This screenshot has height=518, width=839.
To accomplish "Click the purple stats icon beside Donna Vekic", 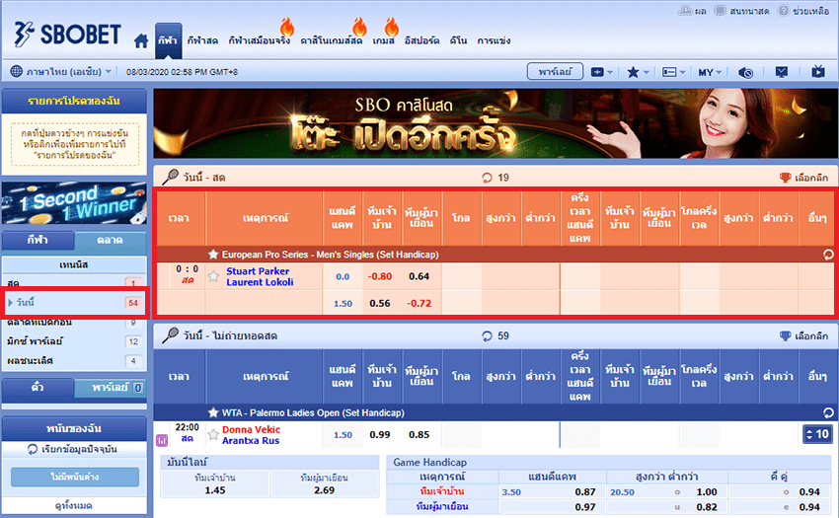I will pos(162,440).
